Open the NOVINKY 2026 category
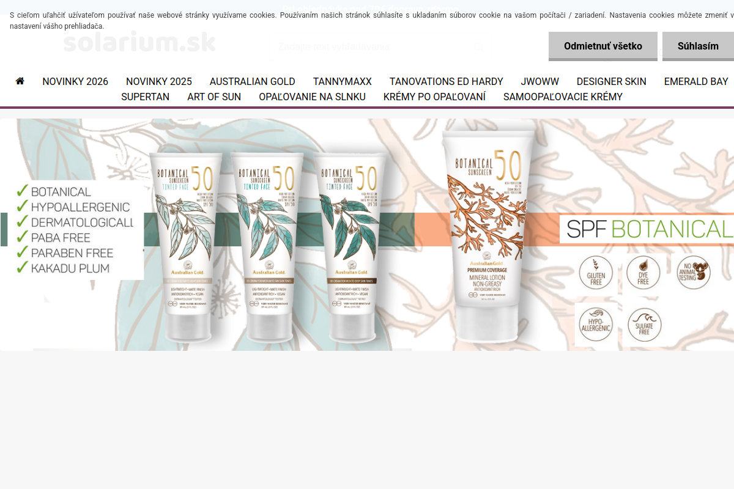734x489 pixels. click(x=75, y=81)
